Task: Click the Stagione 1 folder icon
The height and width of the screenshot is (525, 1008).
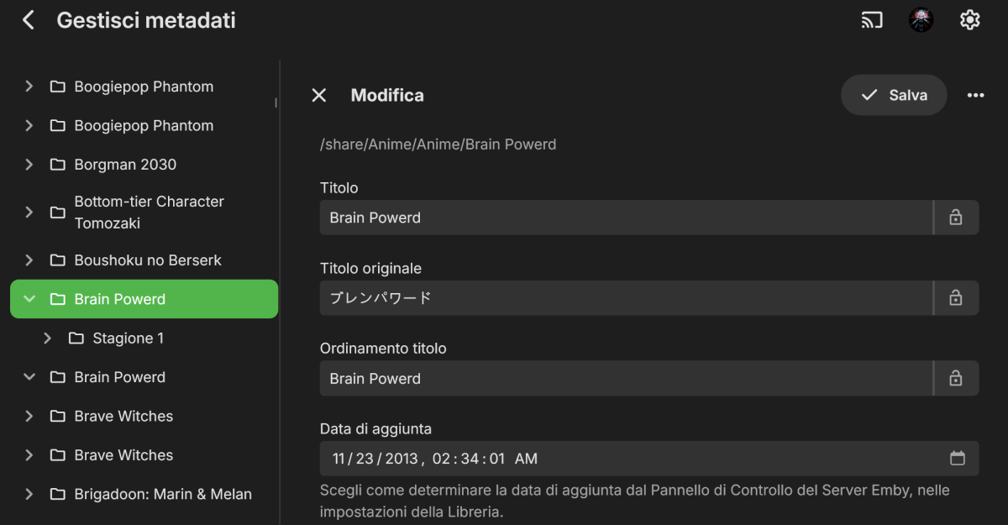Action: 76,339
